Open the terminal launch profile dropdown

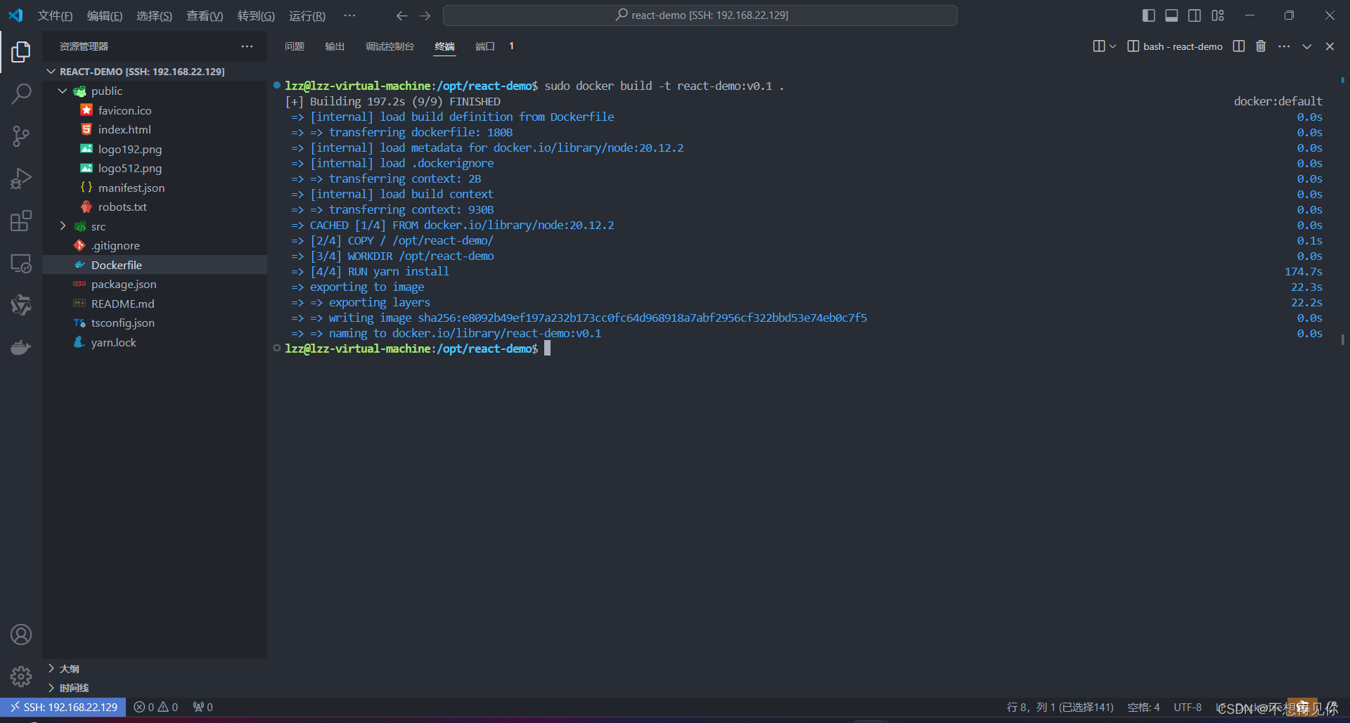pyautogui.click(x=1112, y=46)
